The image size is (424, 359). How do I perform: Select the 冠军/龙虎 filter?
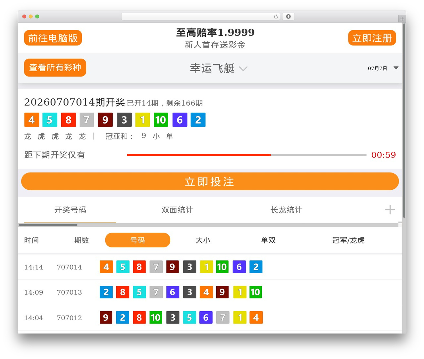348,240
